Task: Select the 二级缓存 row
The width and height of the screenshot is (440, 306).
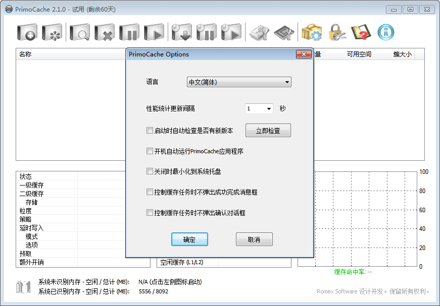Action: pyautogui.click(x=70, y=194)
